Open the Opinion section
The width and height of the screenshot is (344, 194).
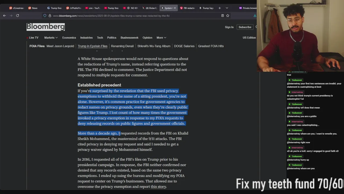(x=147, y=38)
